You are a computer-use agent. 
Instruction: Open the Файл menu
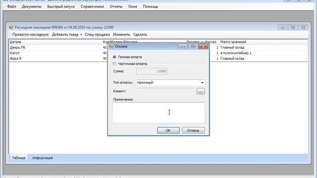tap(11, 6)
